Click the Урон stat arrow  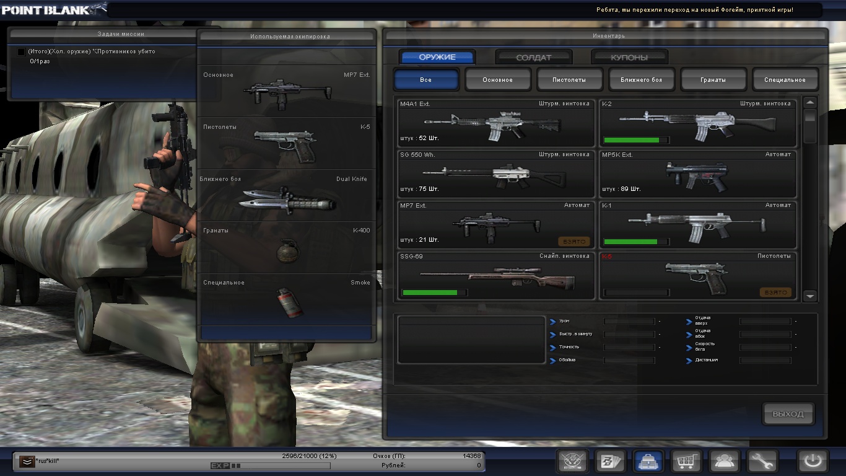point(553,322)
